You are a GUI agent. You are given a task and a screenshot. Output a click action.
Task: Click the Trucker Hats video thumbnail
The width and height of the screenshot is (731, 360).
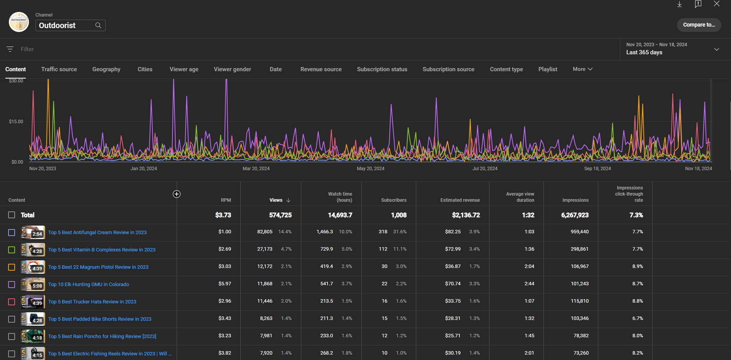[33, 302]
